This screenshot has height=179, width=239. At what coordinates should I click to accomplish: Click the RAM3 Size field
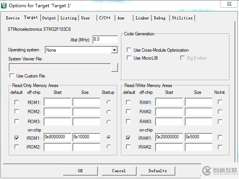click(x=199, y=122)
